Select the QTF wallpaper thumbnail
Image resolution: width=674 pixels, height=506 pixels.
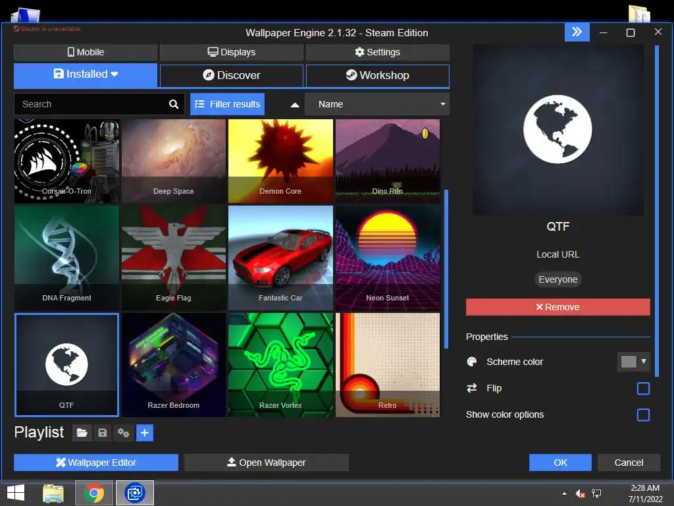click(66, 365)
